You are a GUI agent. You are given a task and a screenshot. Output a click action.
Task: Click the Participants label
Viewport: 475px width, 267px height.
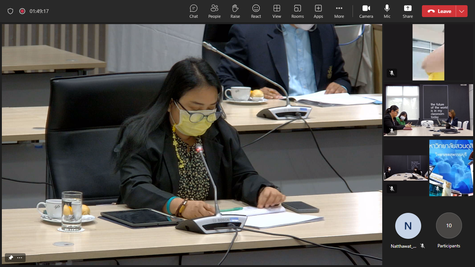coord(449,246)
